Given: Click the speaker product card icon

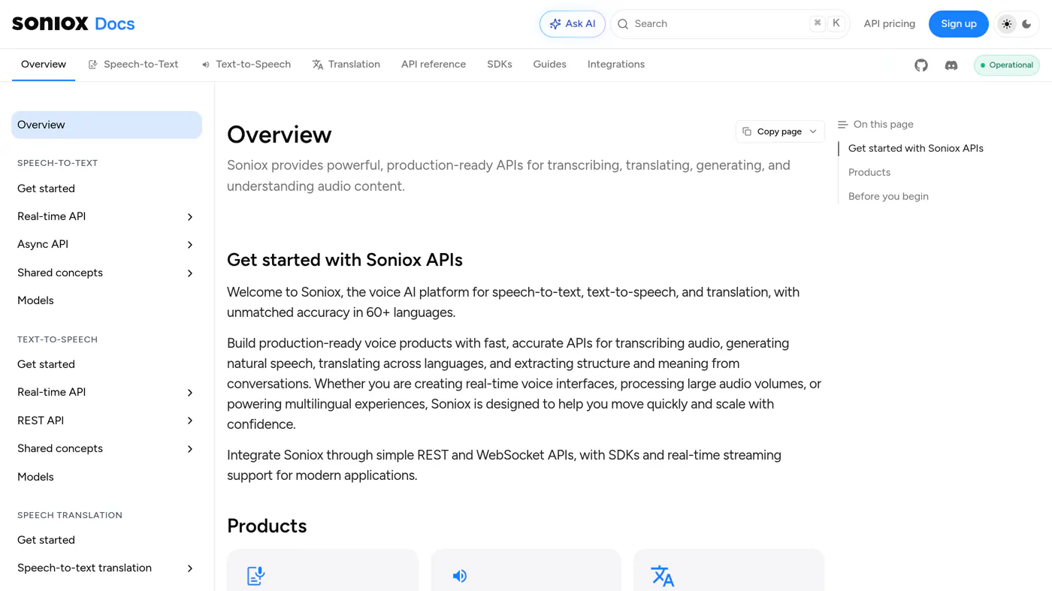Looking at the screenshot, I should tap(459, 576).
